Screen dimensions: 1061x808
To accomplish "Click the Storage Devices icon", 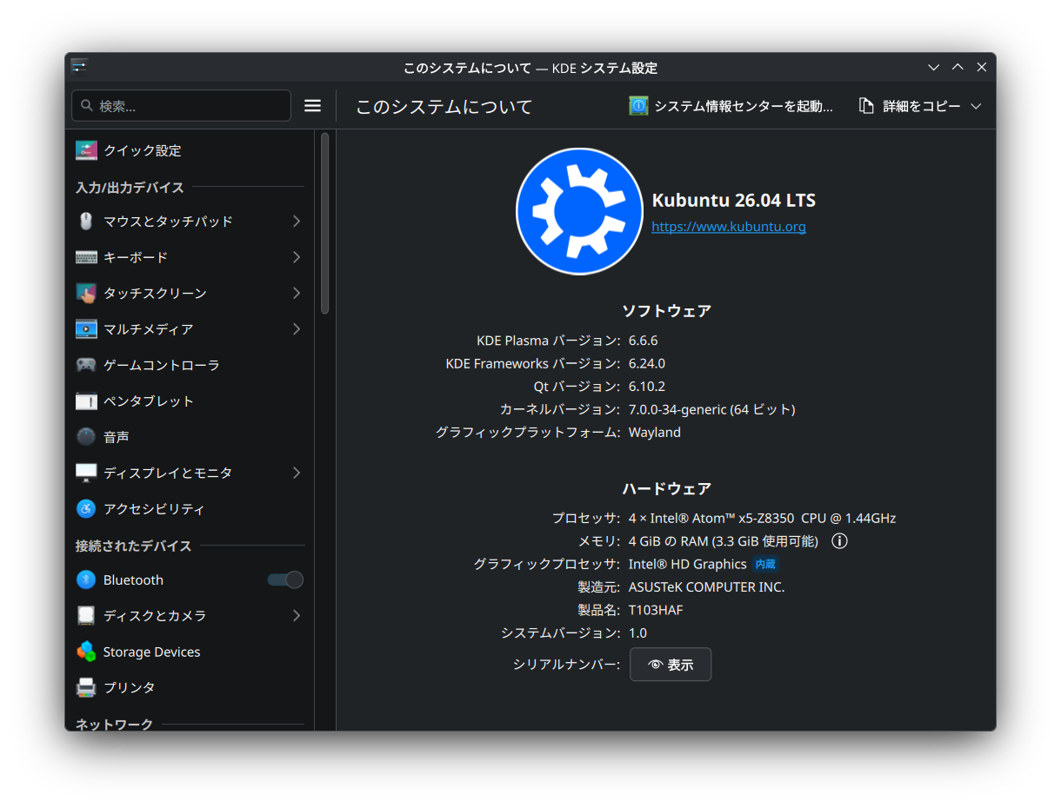I will coord(86,652).
